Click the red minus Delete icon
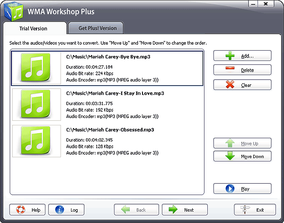The height and width of the screenshot is (223, 284). coord(230,68)
